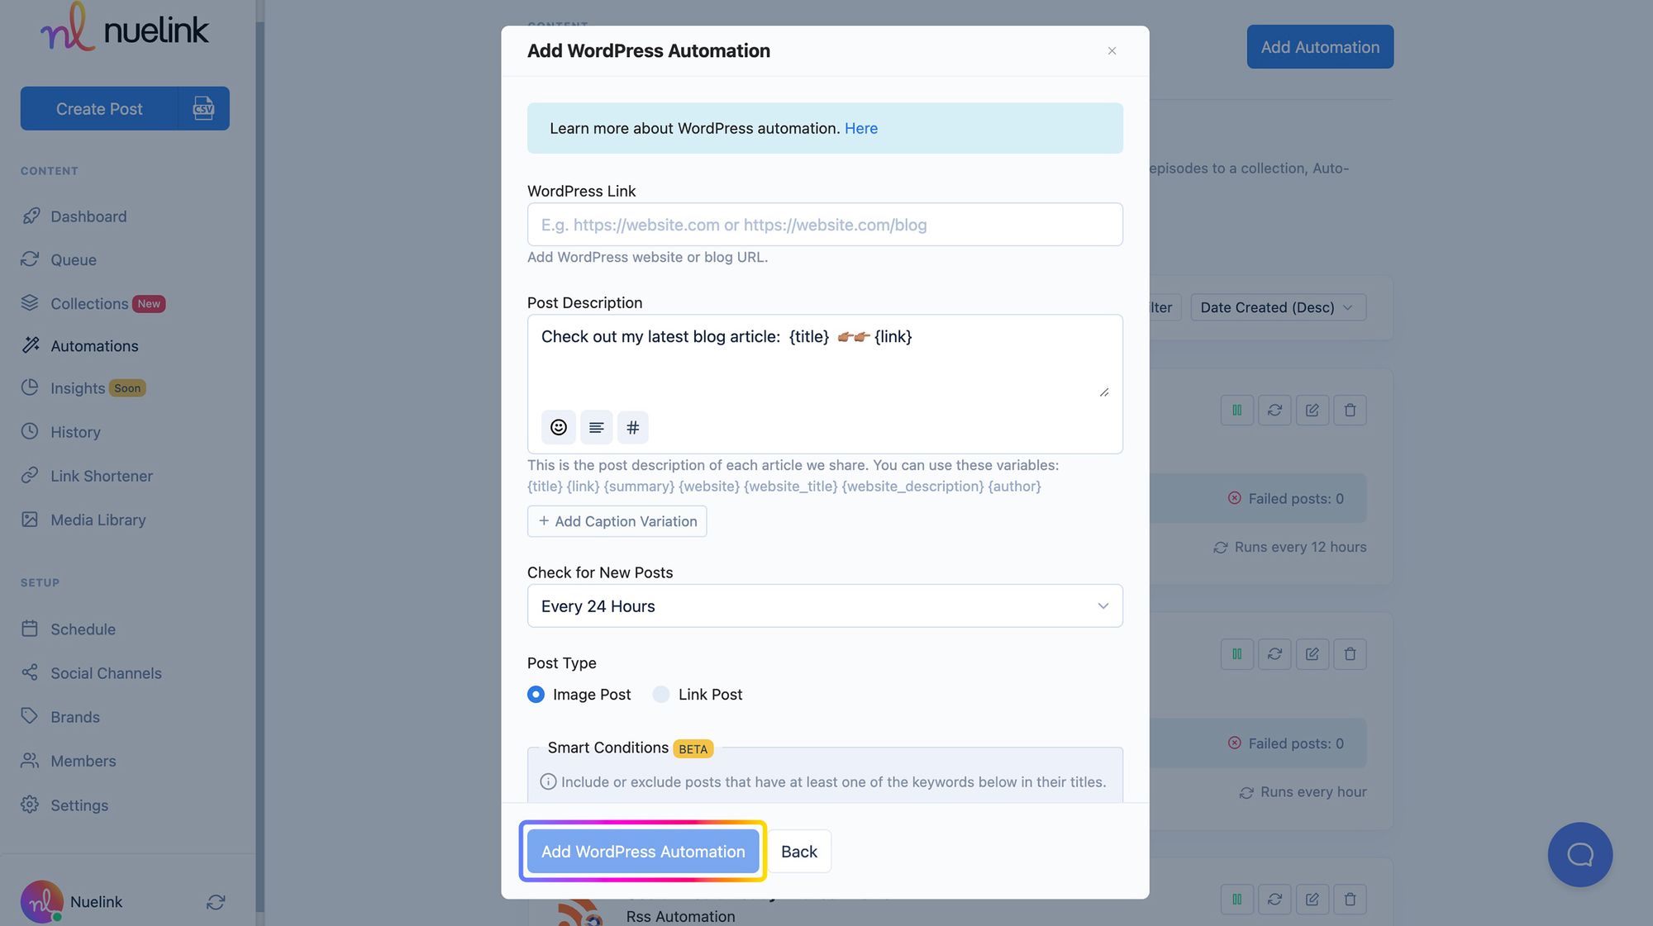Click the {link} variable hint
This screenshot has width=1653, height=926.
pos(583,487)
